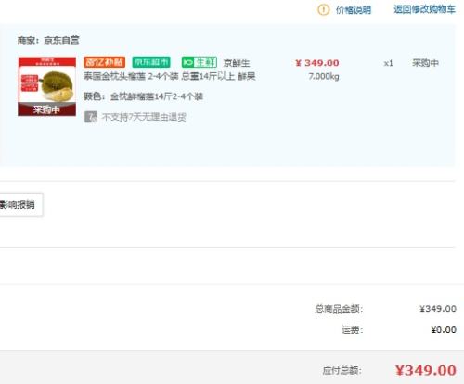This screenshot has height=384, width=464.
Task: Click the 7.000kg weight text
Action: coord(324,76)
